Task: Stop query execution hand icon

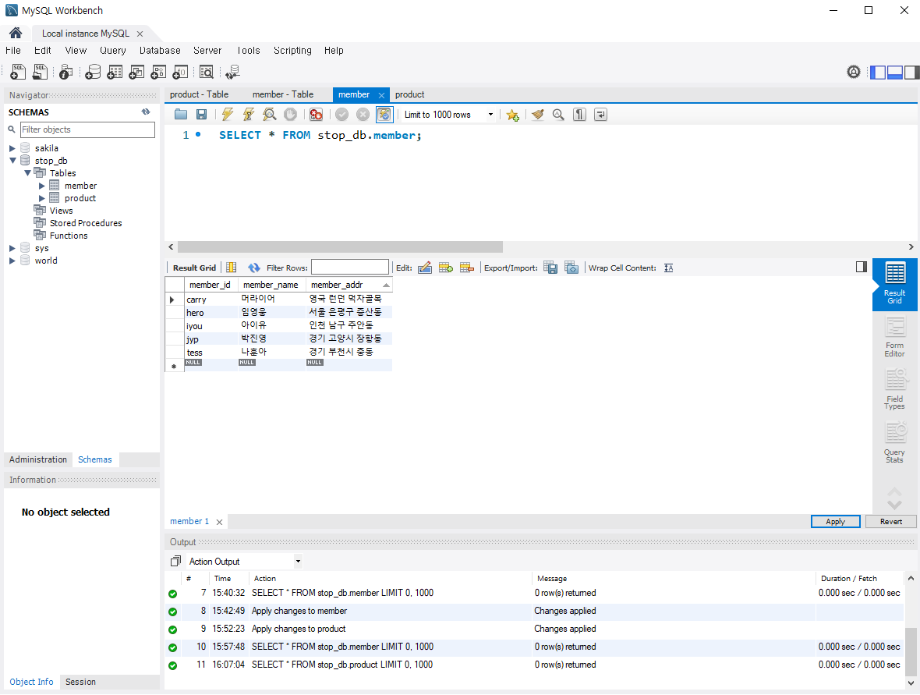Action: [291, 115]
